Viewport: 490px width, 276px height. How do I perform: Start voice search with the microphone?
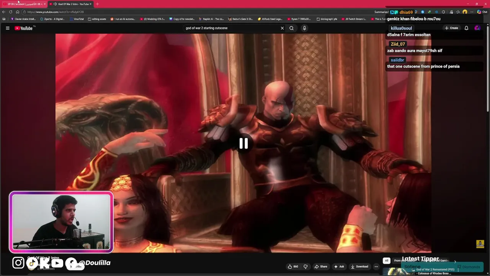[x=304, y=28]
